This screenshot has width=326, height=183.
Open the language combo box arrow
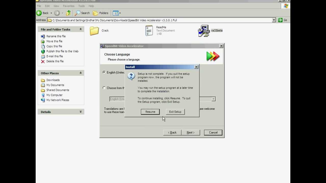point(213,99)
